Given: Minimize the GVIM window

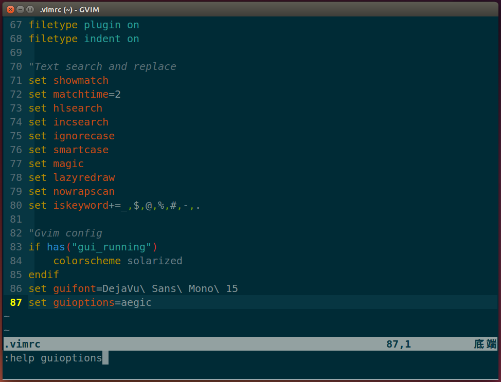Looking at the screenshot, I should click(x=20, y=10).
